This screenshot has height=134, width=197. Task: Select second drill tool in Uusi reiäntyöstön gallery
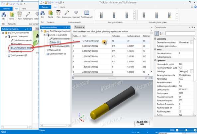click(156, 15)
